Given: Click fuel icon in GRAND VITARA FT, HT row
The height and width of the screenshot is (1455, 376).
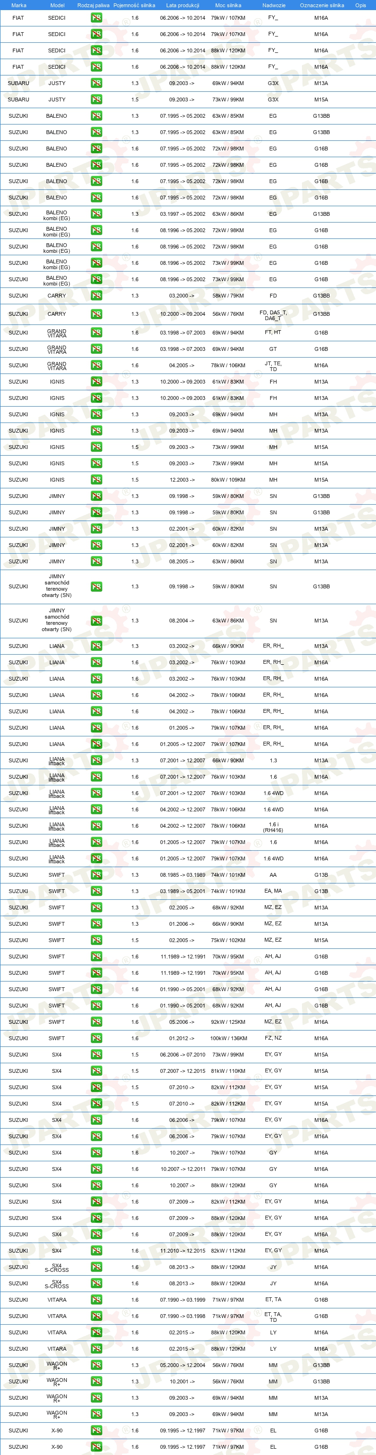Looking at the screenshot, I should 96,333.
